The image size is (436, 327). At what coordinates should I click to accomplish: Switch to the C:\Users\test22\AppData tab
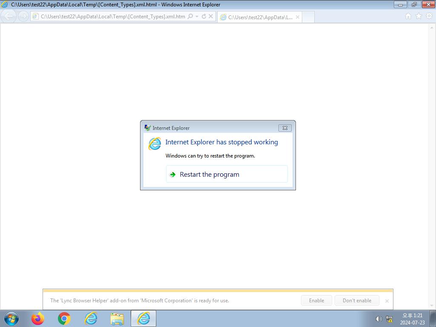259,17
